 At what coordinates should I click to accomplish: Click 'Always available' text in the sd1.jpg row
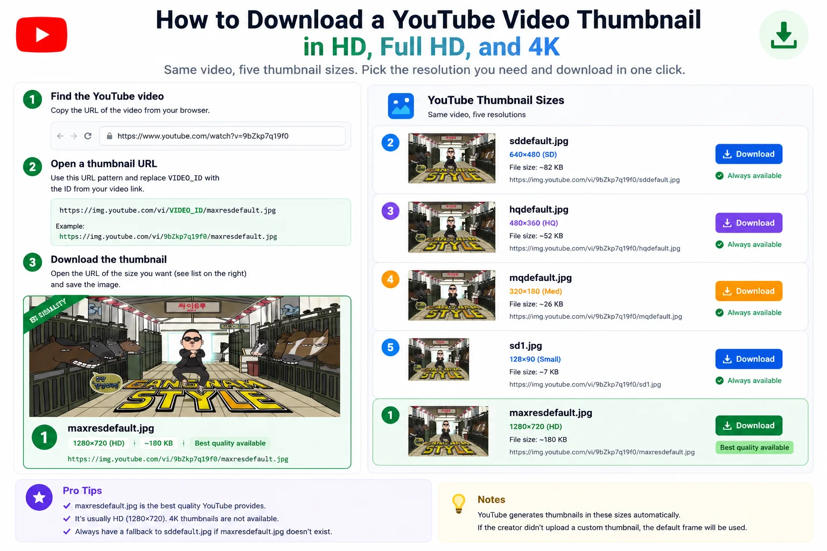point(754,380)
